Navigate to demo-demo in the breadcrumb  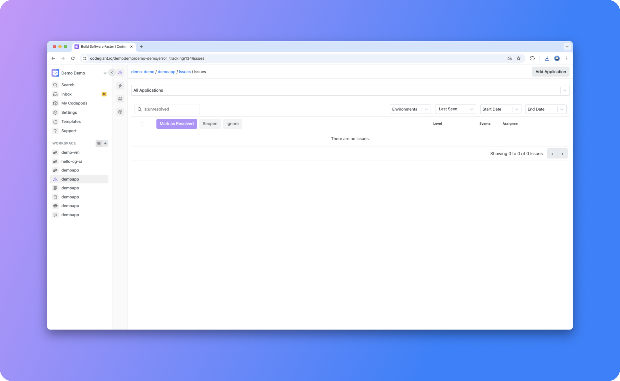[142, 72]
